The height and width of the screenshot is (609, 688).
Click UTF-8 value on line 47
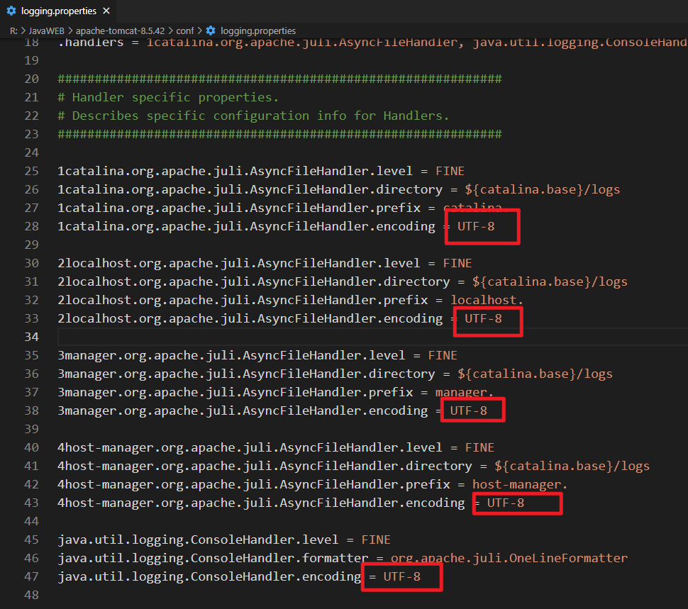point(402,576)
